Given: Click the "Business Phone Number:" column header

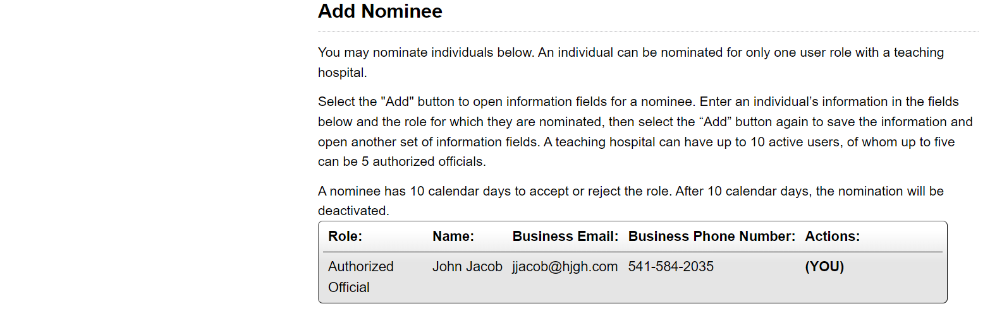Looking at the screenshot, I should coord(712,237).
